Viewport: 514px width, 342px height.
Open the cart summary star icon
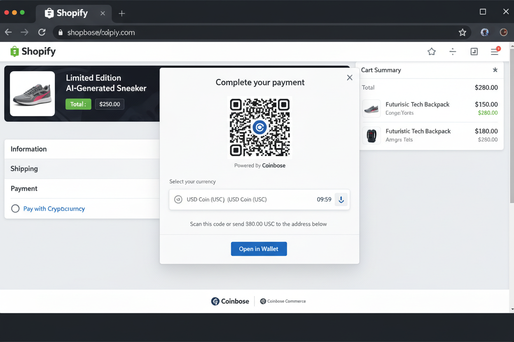click(495, 70)
